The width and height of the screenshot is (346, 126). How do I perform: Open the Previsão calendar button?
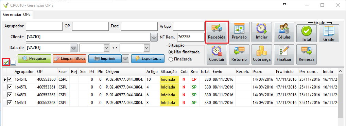pyautogui.click(x=239, y=32)
